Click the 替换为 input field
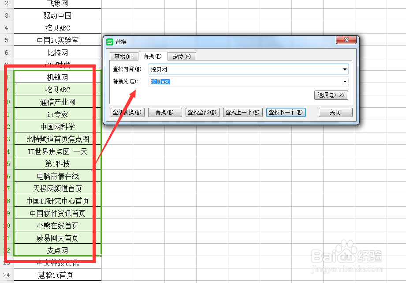 248,82
